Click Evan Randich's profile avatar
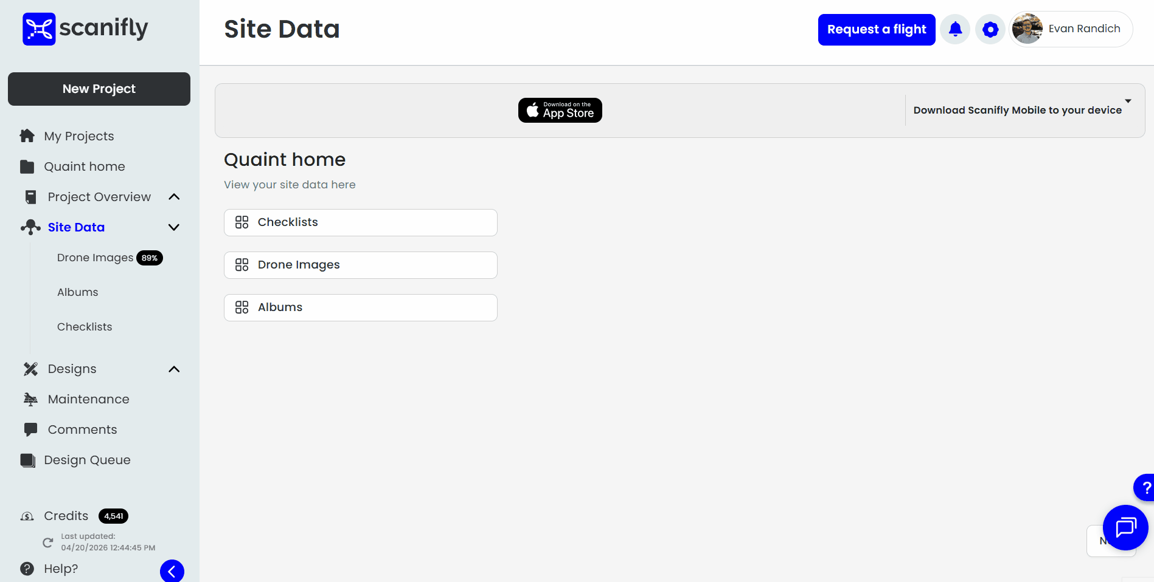This screenshot has width=1154, height=582. pyautogui.click(x=1027, y=29)
